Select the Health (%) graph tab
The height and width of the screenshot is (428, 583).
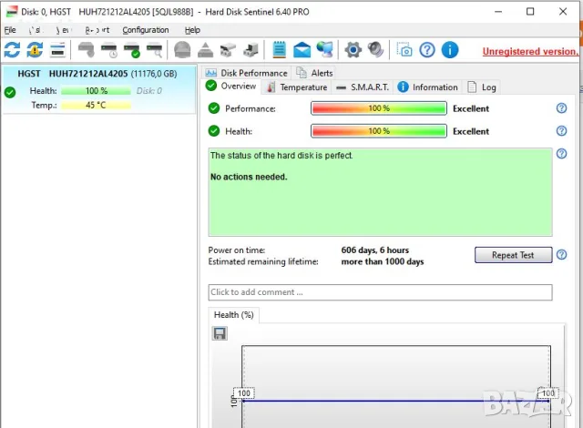(x=233, y=315)
